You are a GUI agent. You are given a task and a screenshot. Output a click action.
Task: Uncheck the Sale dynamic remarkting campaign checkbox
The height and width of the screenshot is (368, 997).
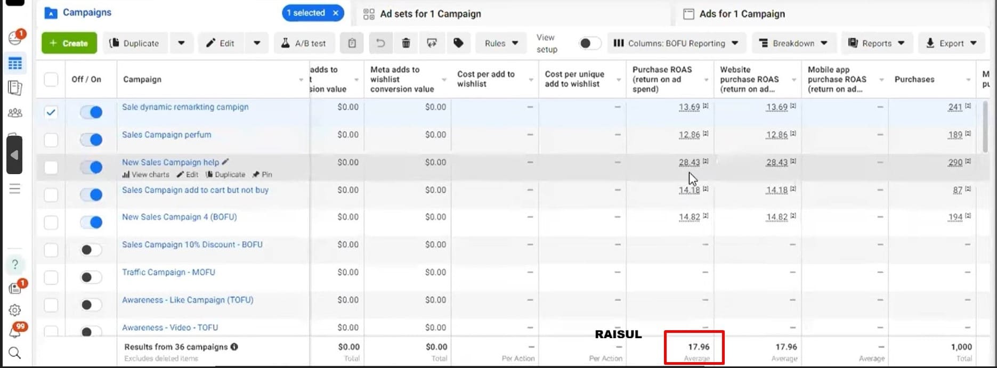[x=51, y=112]
